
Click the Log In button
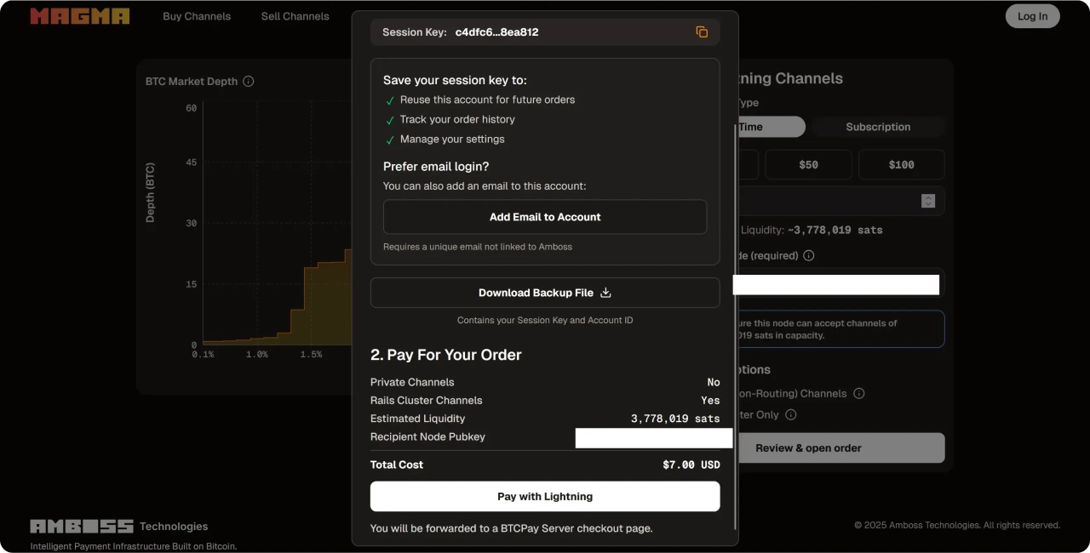1032,16
